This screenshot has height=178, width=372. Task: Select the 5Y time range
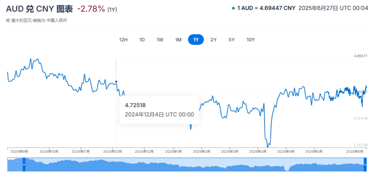pos(231,40)
